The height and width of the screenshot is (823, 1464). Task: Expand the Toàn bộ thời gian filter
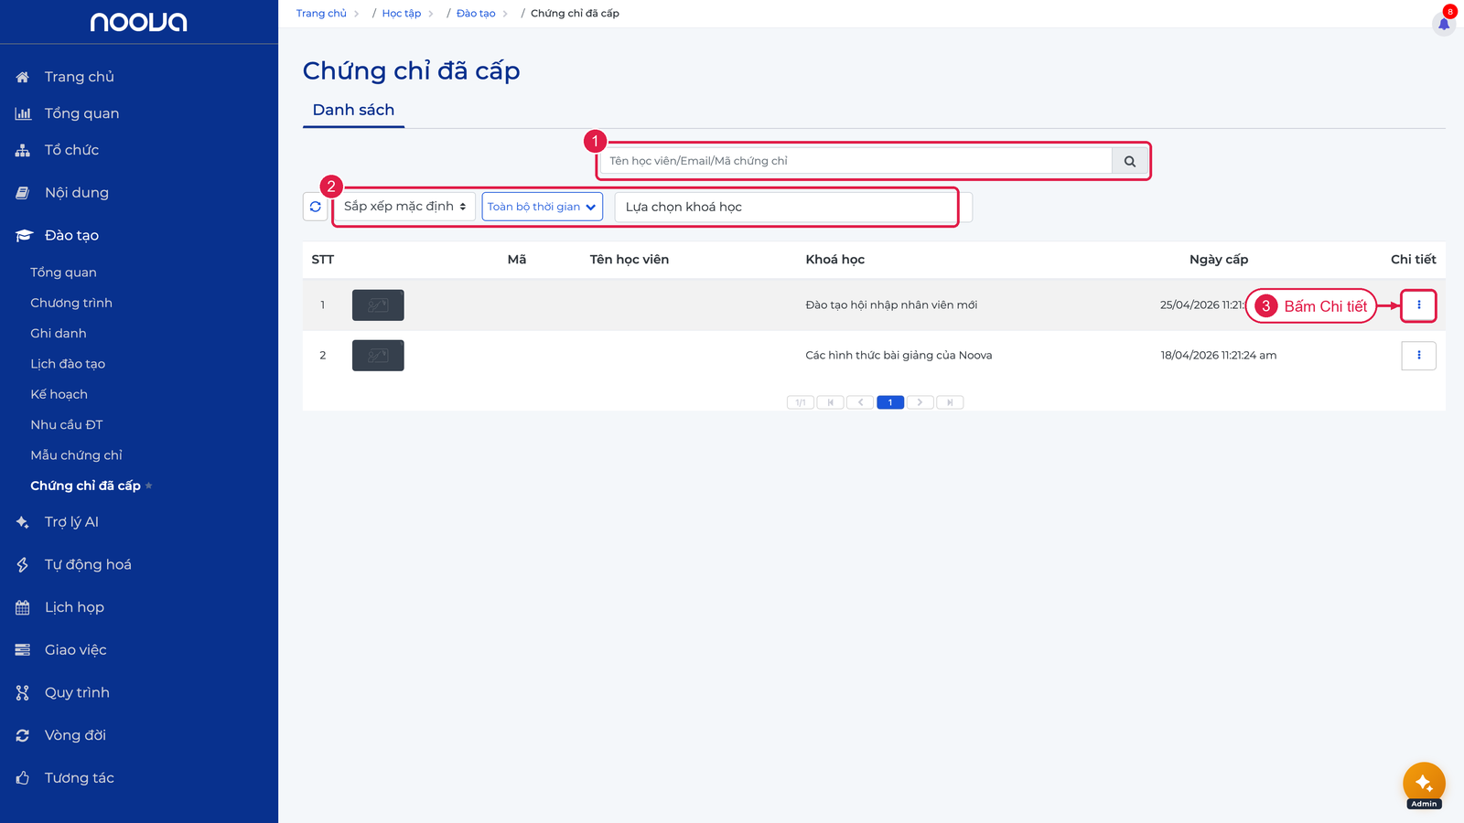[x=542, y=207]
